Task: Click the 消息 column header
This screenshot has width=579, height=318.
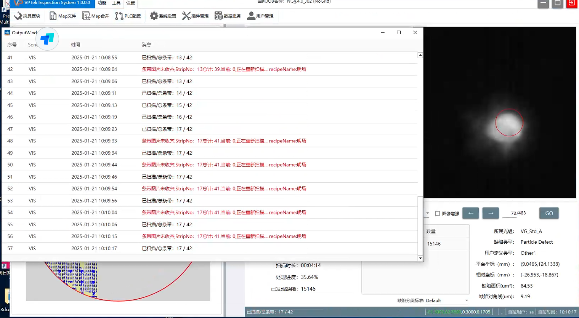Action: coord(146,45)
